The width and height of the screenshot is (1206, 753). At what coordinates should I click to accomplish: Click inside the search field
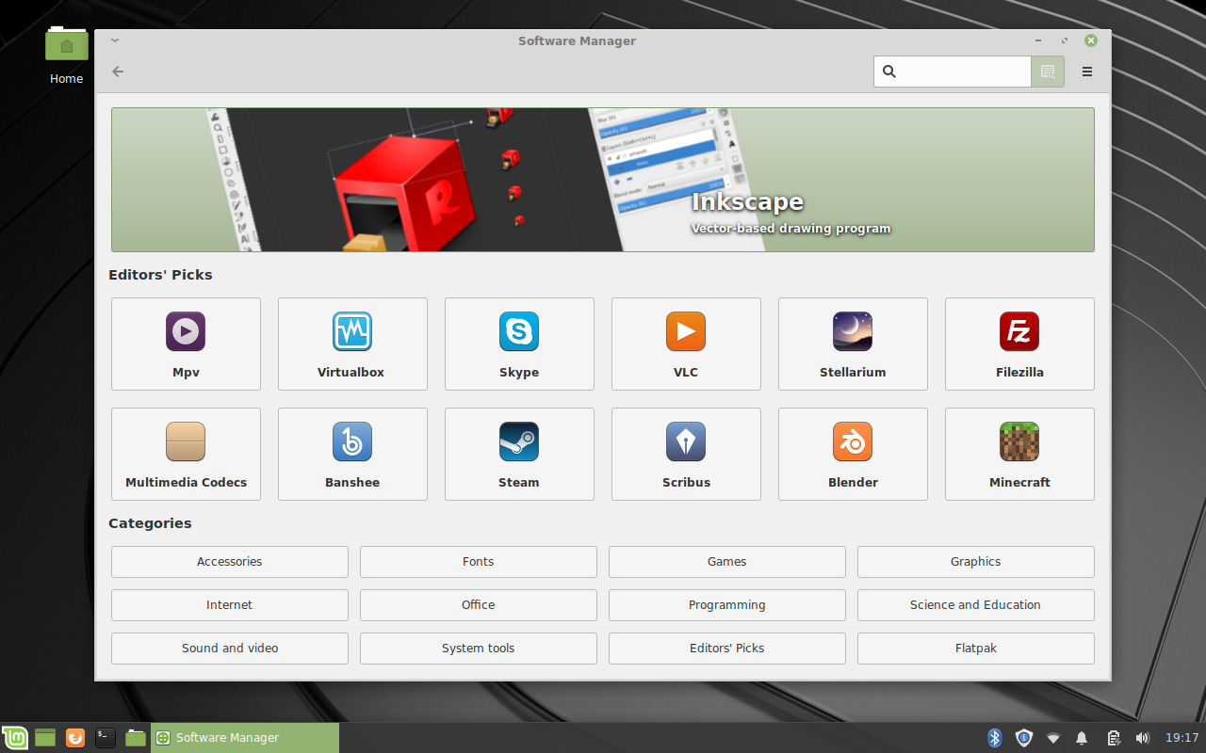click(952, 71)
